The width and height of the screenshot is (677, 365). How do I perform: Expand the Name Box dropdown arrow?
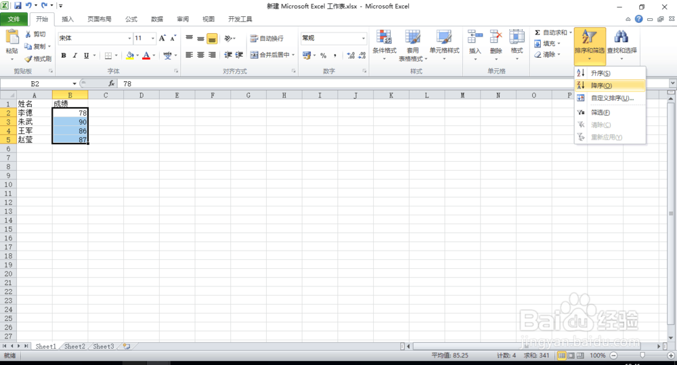pos(74,84)
